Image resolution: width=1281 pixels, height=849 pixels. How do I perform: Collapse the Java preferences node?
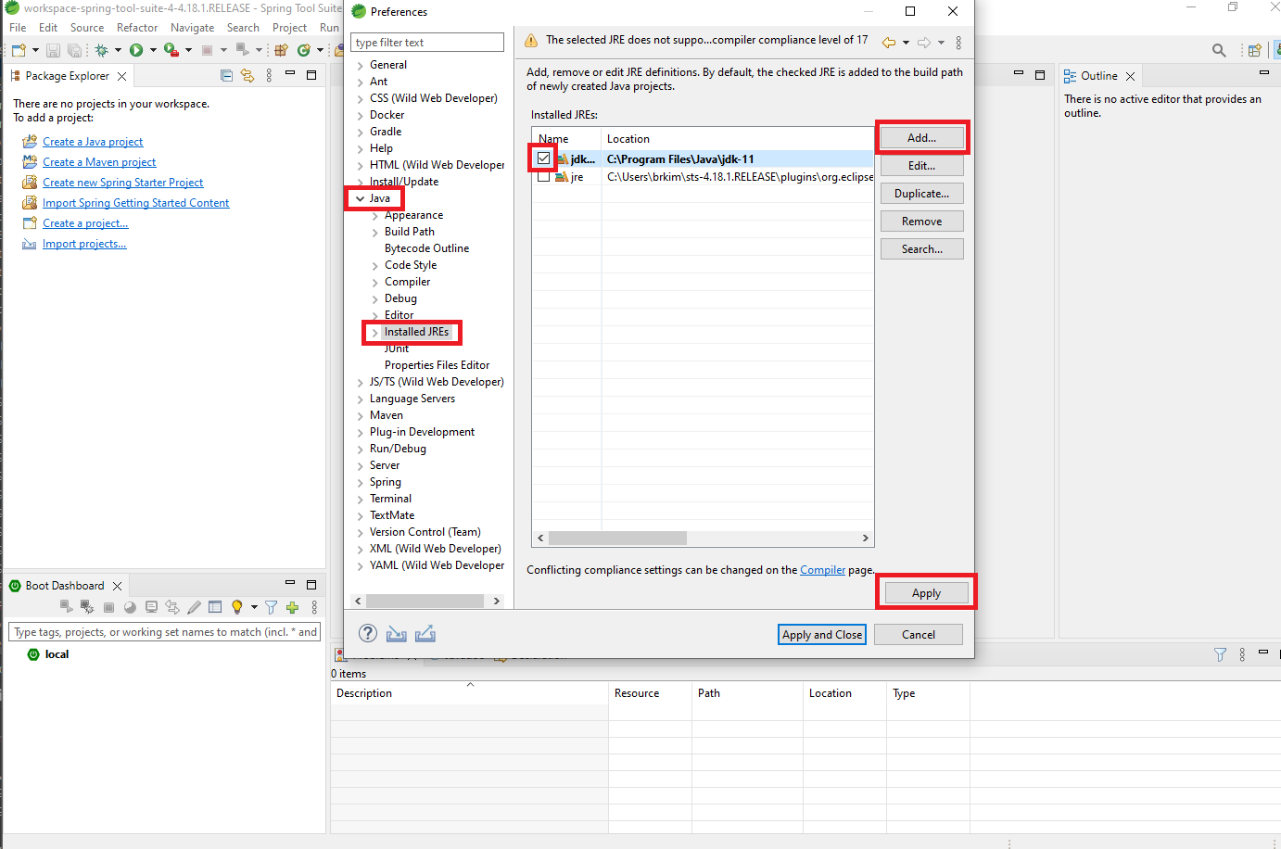pyautogui.click(x=361, y=198)
